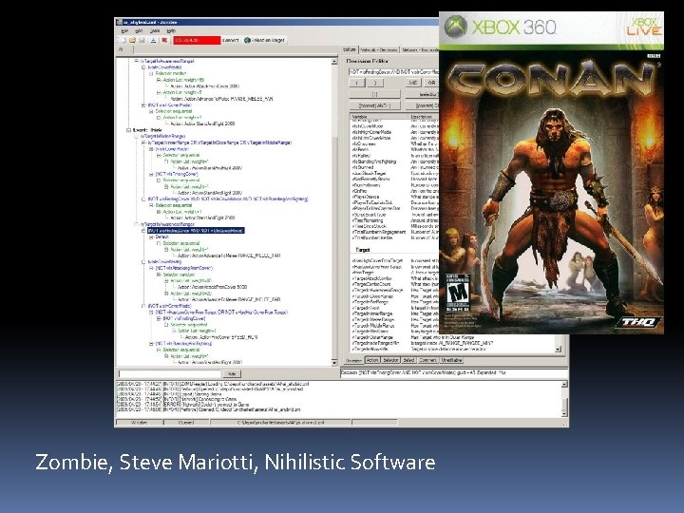
Task: Collapse the Event: think tree node
Action: click(128, 130)
